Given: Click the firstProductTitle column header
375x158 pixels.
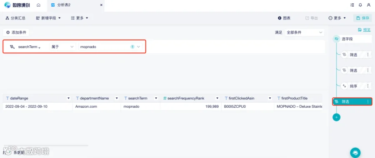Looking at the screenshot, I should point(298,98).
